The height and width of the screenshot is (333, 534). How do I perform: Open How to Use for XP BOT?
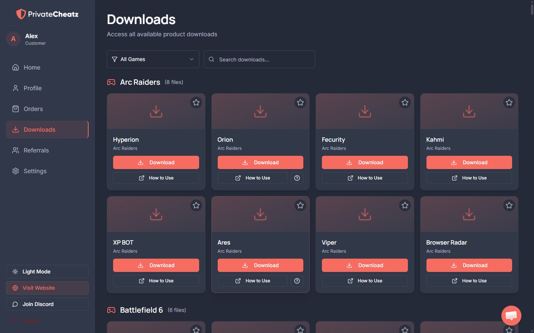point(156,281)
